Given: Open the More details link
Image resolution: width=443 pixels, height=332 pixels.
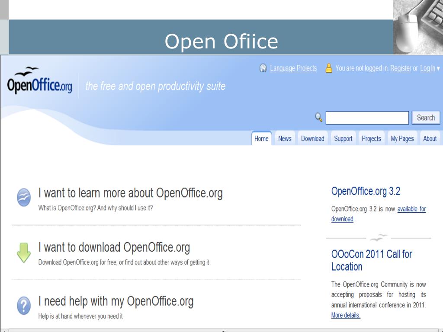Looking at the screenshot, I should coord(346,315).
